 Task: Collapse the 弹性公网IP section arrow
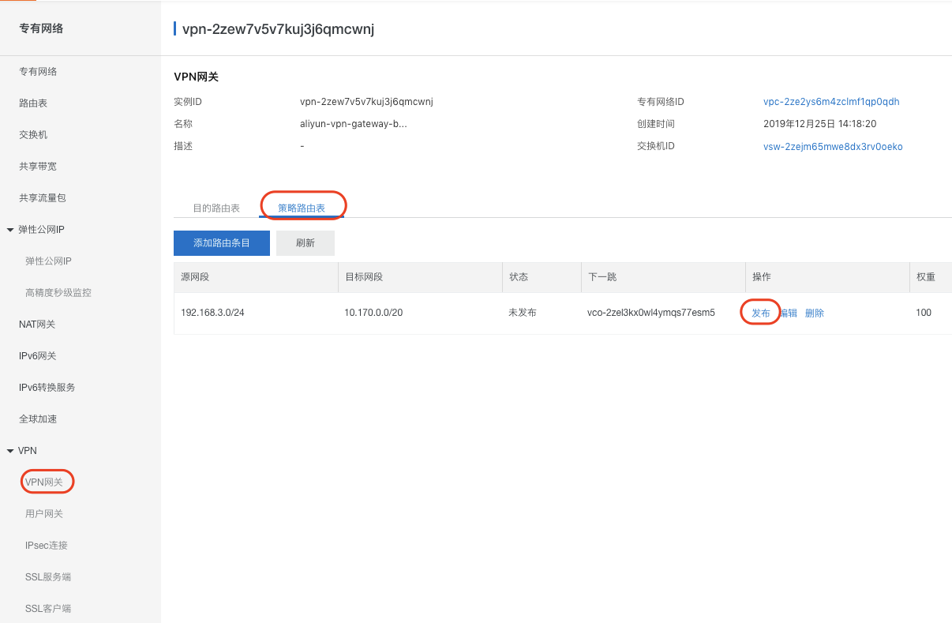click(x=10, y=230)
